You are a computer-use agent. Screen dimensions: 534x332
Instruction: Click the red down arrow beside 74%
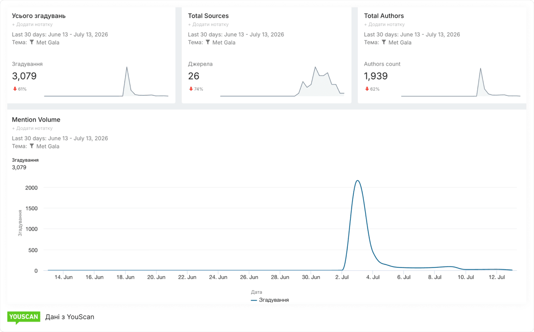[191, 89]
